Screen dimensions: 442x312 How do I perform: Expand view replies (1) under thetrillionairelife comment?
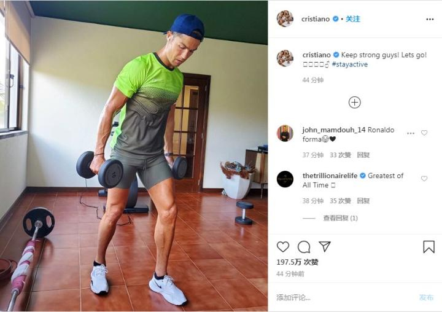point(340,218)
